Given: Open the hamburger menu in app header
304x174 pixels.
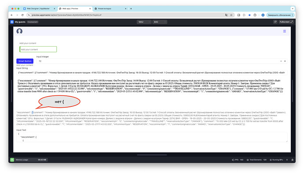Looking at the screenshot, I should tap(285, 31).
